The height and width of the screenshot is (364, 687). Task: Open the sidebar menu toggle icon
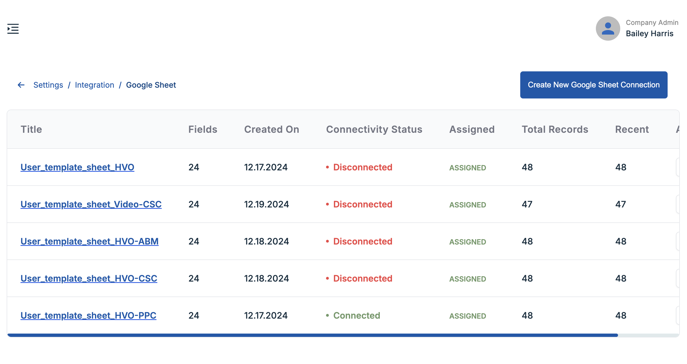[13, 29]
